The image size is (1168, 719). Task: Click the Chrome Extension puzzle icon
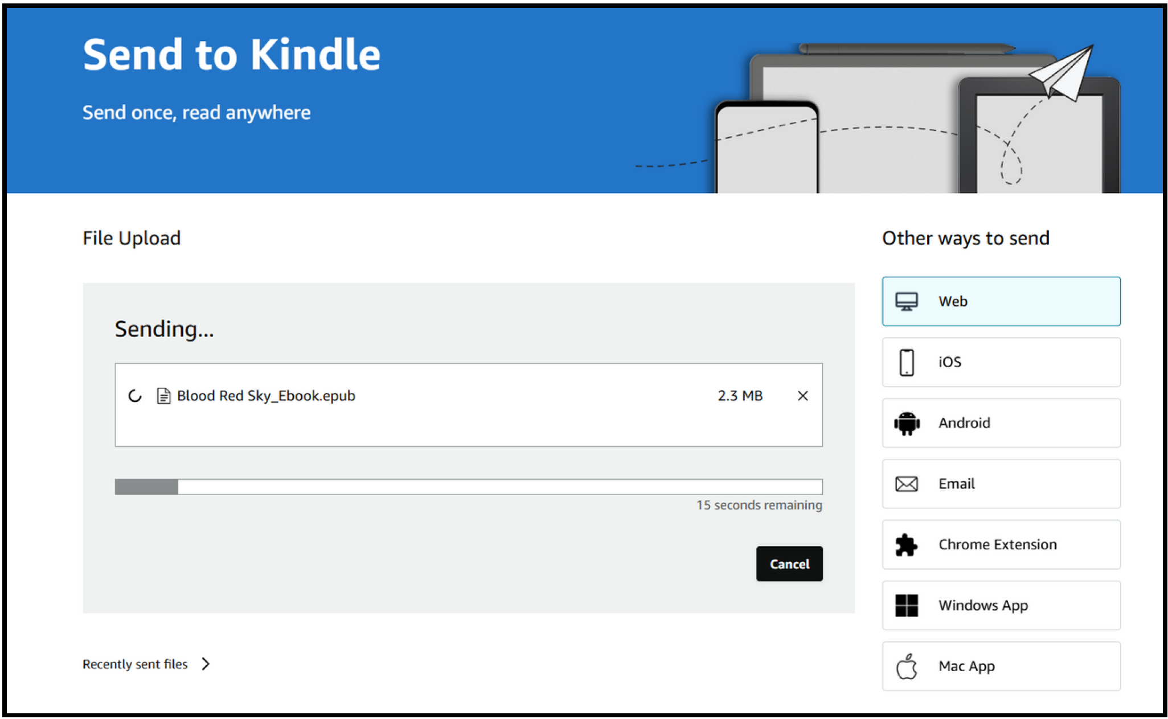(x=906, y=545)
